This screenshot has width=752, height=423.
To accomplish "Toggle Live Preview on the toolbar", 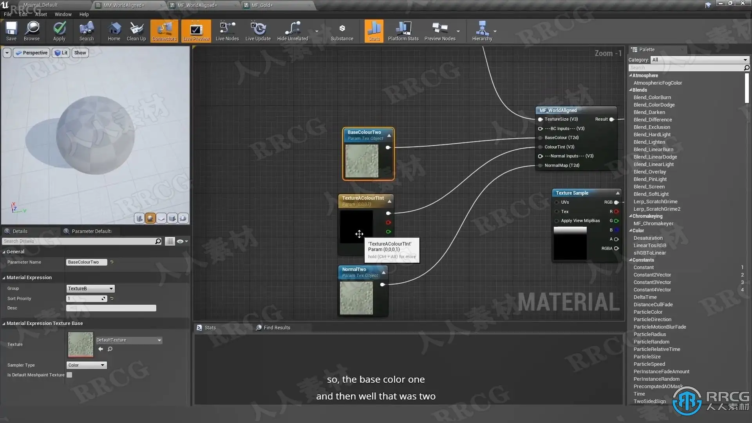I will [196, 31].
